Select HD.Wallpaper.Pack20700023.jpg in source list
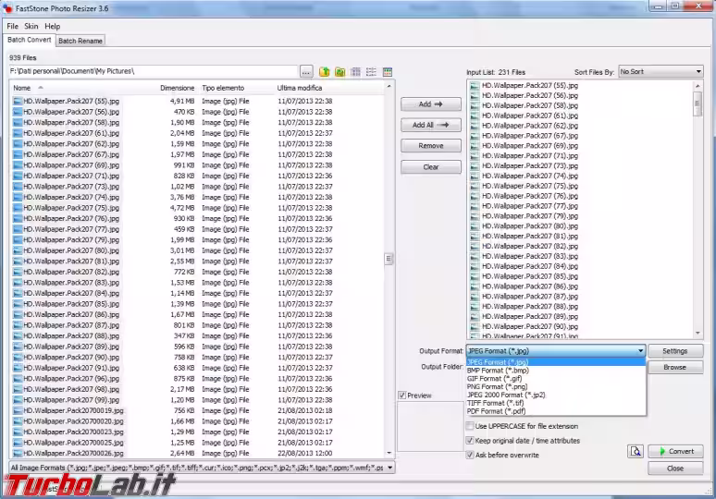Screen dimensions: 716x499 [x=73, y=432]
